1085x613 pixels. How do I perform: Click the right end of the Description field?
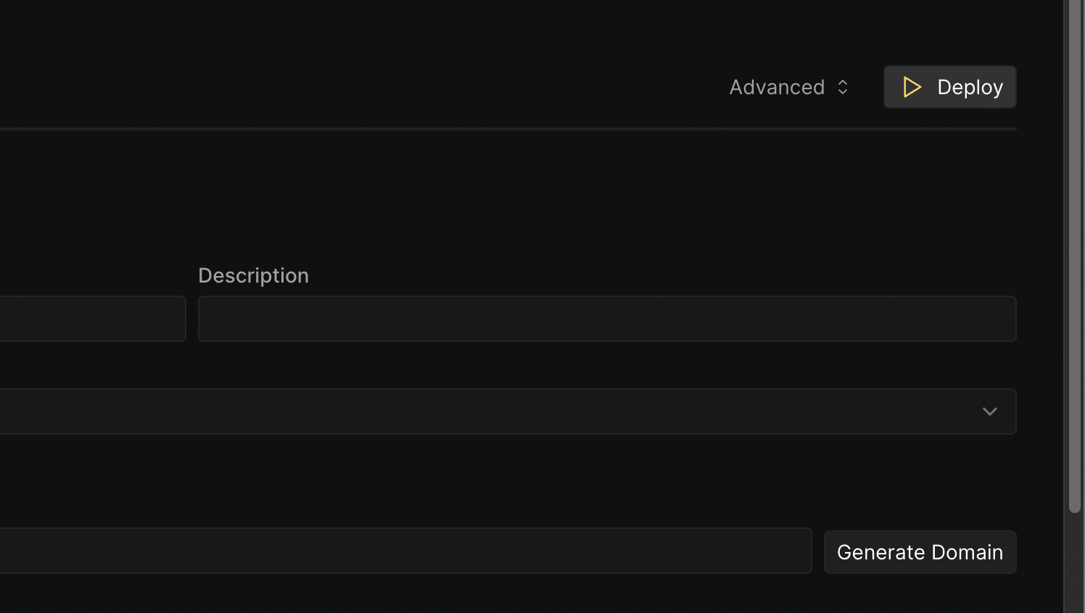pyautogui.click(x=1001, y=319)
